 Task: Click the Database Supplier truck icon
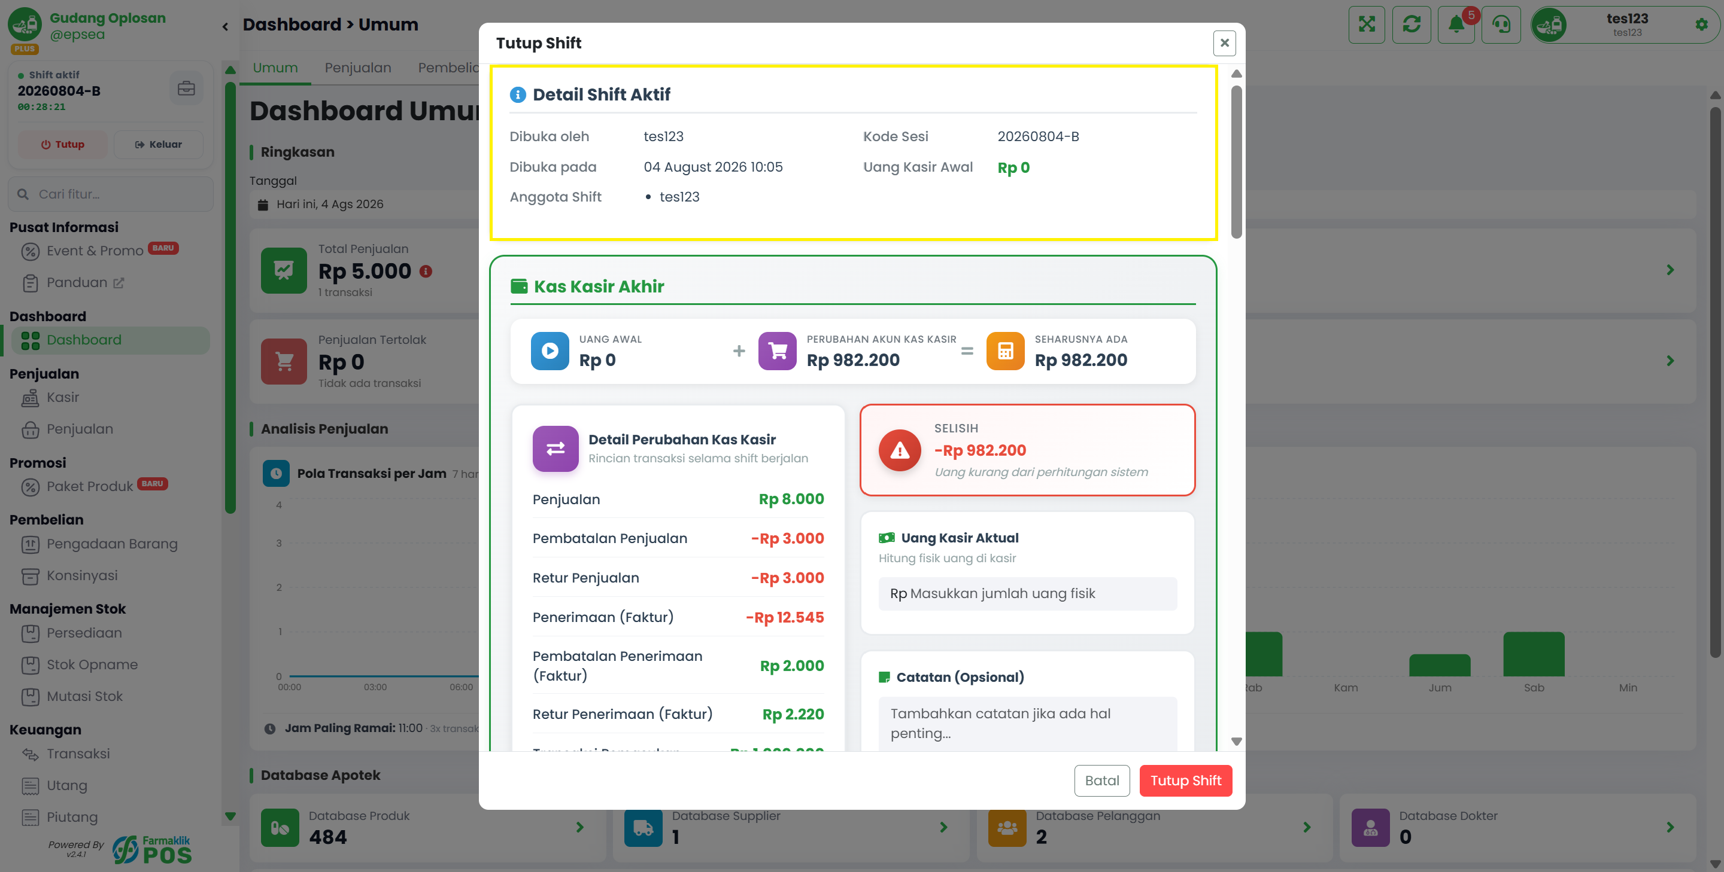coord(643,828)
